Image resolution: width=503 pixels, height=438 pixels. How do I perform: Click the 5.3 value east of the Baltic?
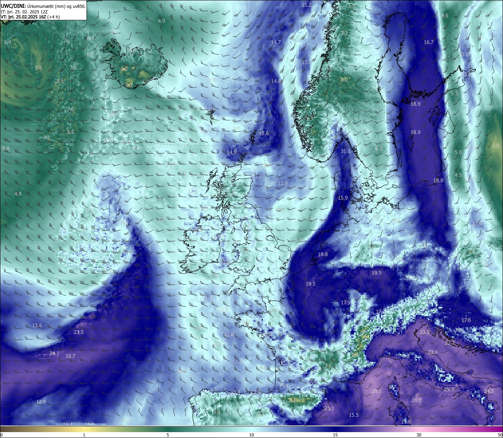pyautogui.click(x=454, y=93)
